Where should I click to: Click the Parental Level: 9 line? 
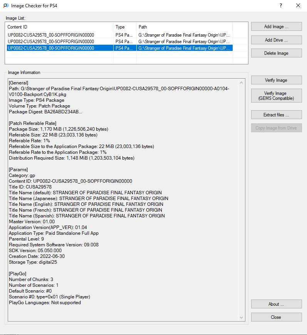coord(26,239)
